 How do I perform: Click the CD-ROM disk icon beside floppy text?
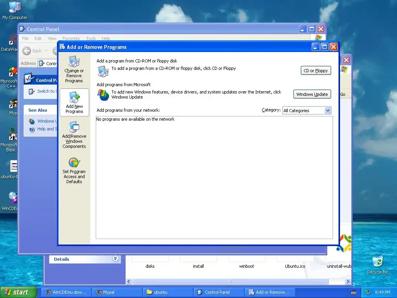[103, 71]
